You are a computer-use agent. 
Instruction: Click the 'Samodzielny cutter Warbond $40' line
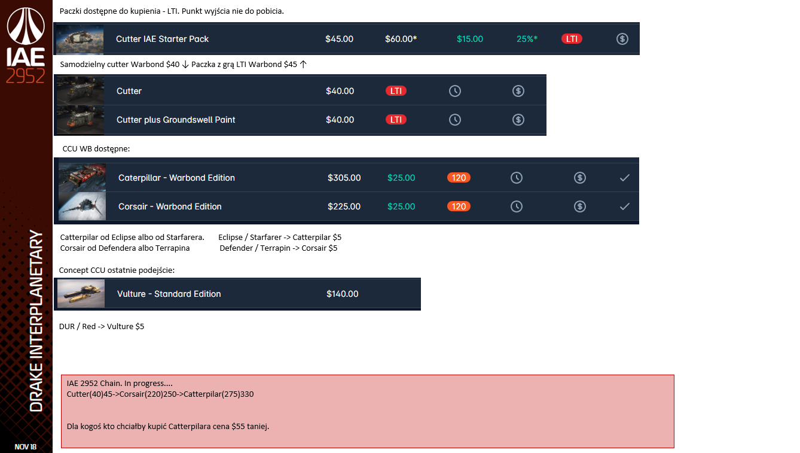(184, 65)
